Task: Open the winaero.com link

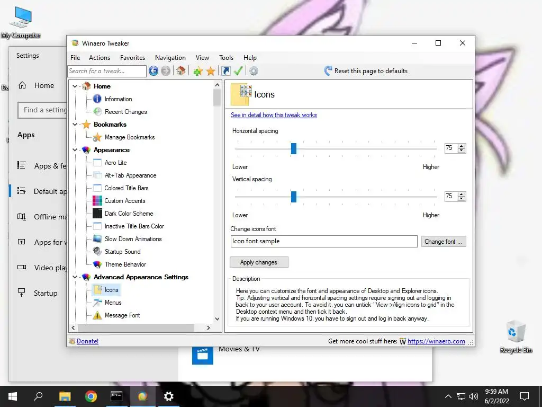Action: click(x=436, y=341)
